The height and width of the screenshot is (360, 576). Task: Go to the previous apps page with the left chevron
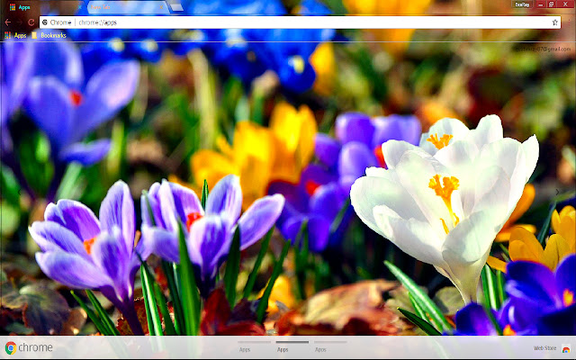pos(19,192)
